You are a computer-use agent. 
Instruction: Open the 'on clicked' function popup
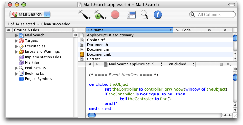180,64
